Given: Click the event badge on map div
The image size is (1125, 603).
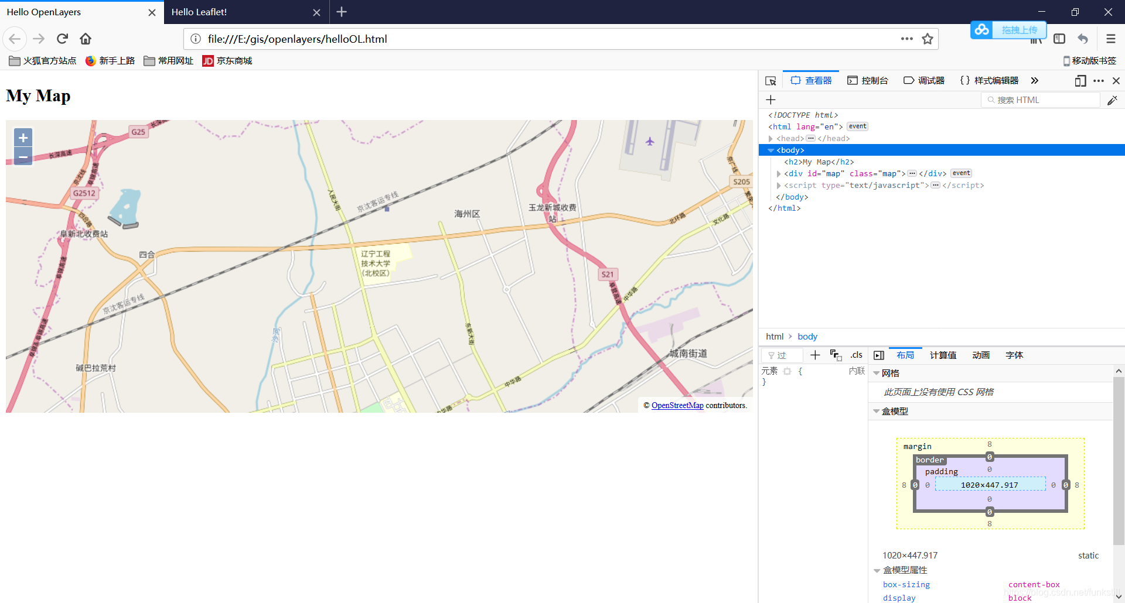Looking at the screenshot, I should 961,173.
